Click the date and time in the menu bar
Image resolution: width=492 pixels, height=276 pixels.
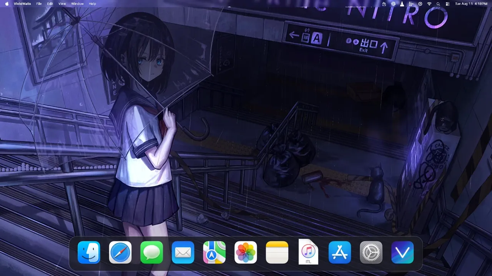click(471, 3)
